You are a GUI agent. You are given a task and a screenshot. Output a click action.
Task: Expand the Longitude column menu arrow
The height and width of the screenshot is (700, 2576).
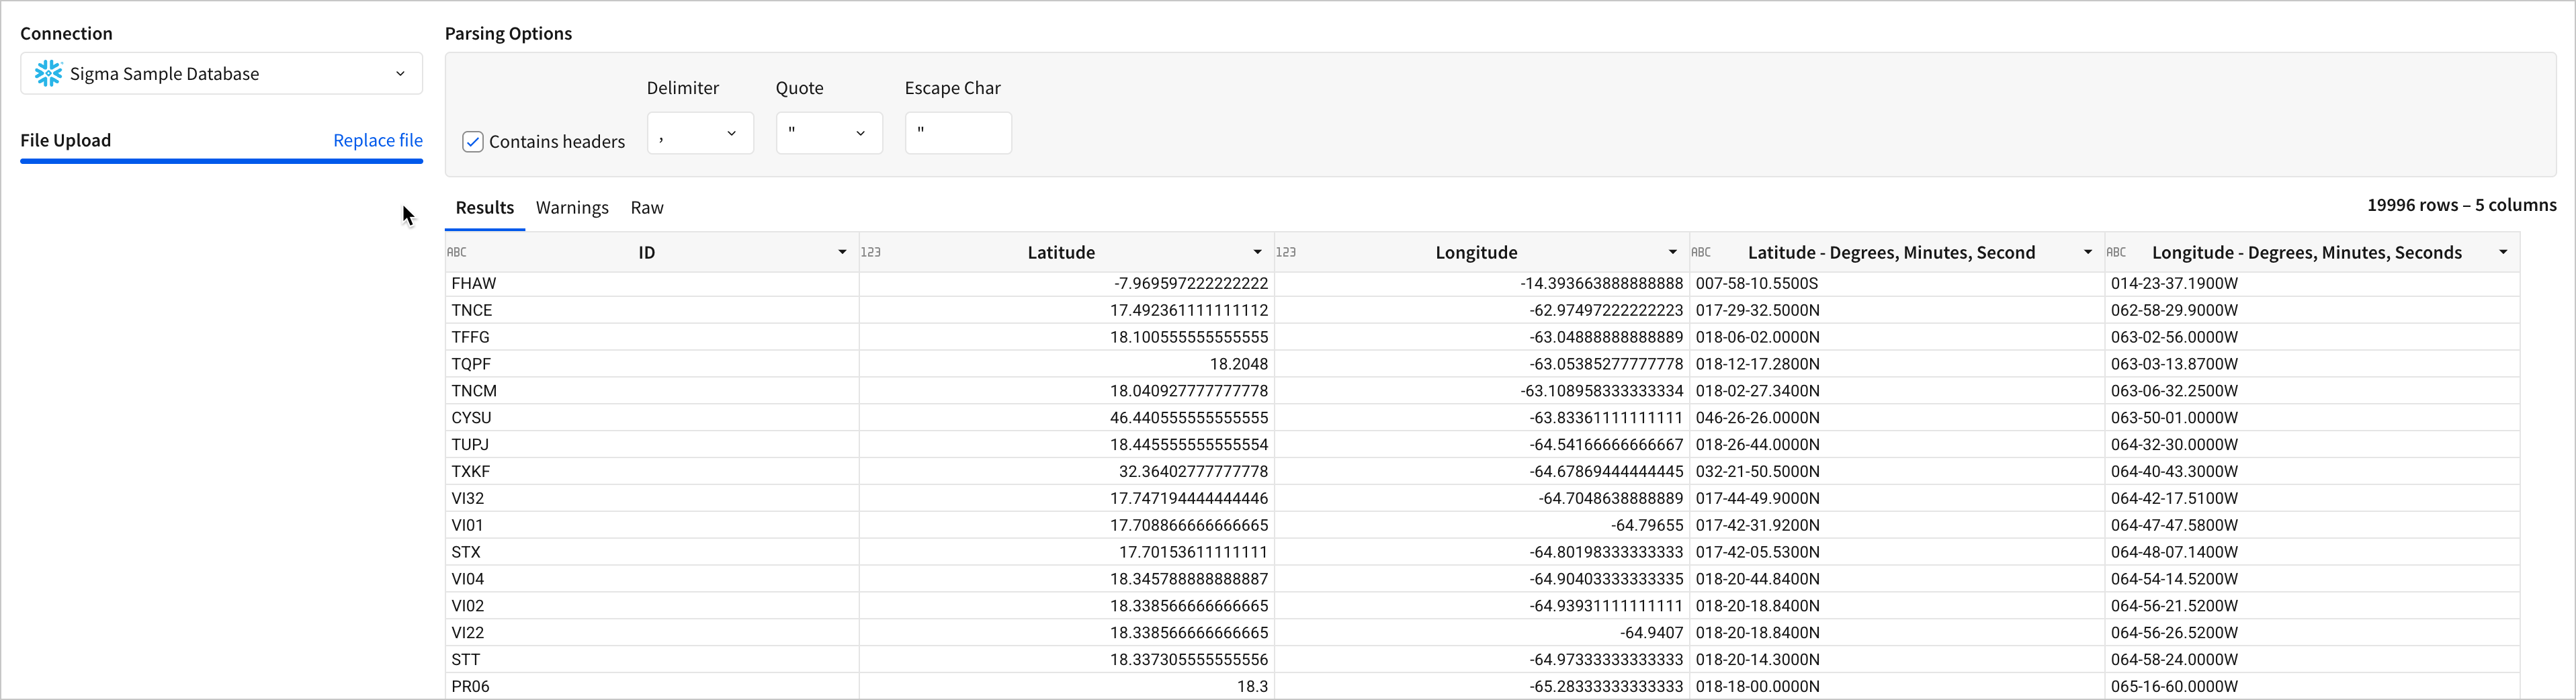pos(1672,253)
